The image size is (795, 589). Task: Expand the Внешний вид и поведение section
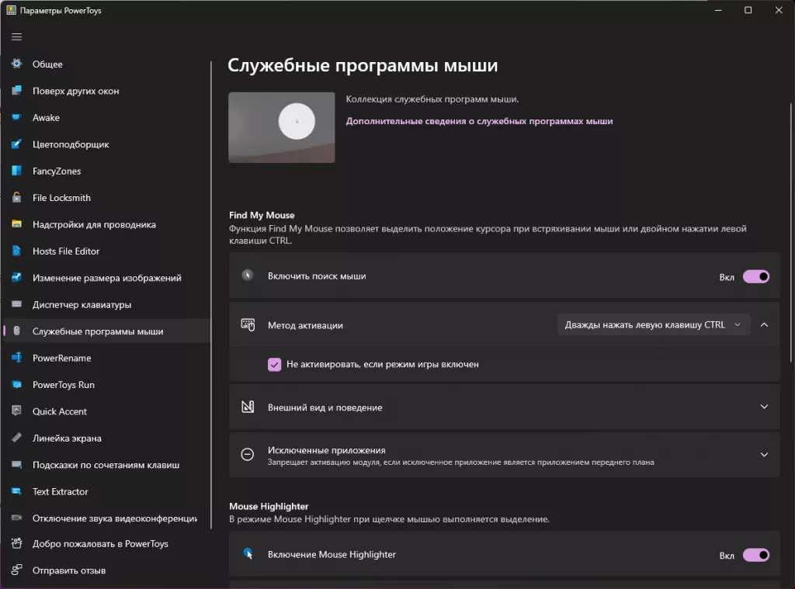(764, 407)
